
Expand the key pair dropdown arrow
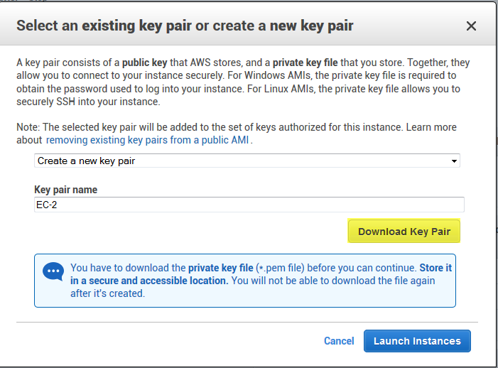coord(454,161)
